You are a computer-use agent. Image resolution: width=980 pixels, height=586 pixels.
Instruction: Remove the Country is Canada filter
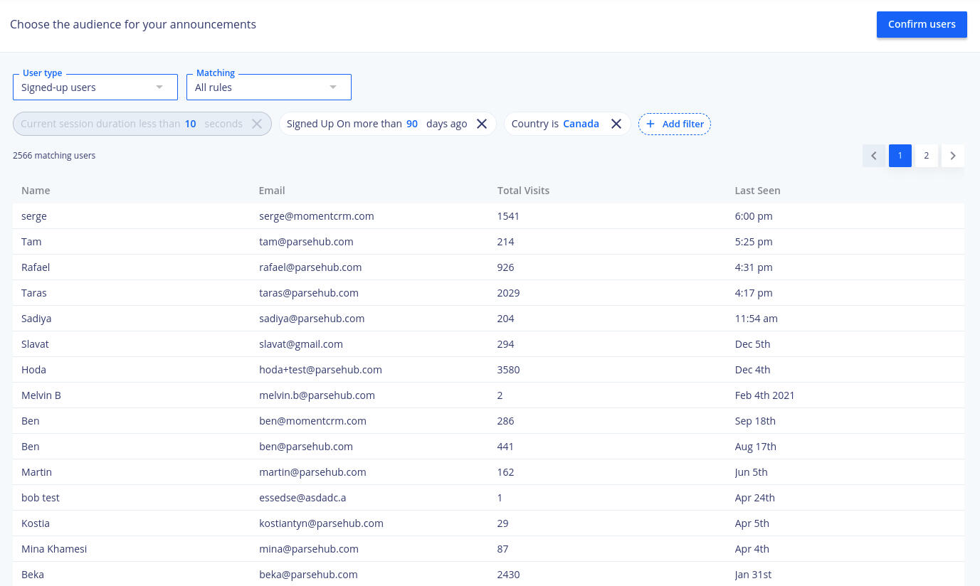tap(616, 124)
